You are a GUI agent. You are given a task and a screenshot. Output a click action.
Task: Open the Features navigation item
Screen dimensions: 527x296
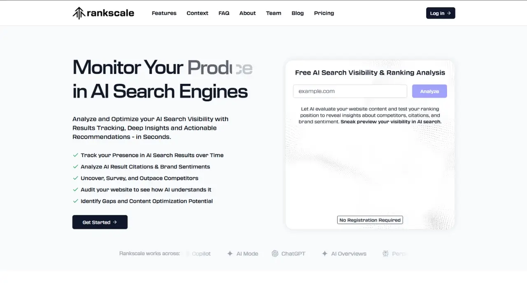coord(164,13)
